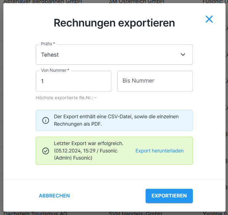Select the Präfix value 'Tehest'
The image size is (228, 215).
(x=50, y=55)
